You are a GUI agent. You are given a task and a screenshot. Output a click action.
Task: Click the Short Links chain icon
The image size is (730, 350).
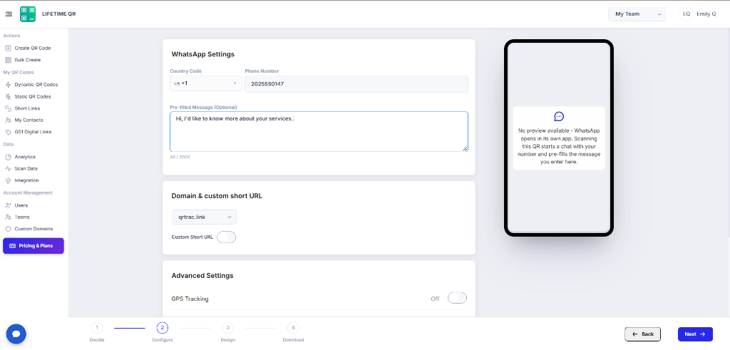pyautogui.click(x=8, y=108)
